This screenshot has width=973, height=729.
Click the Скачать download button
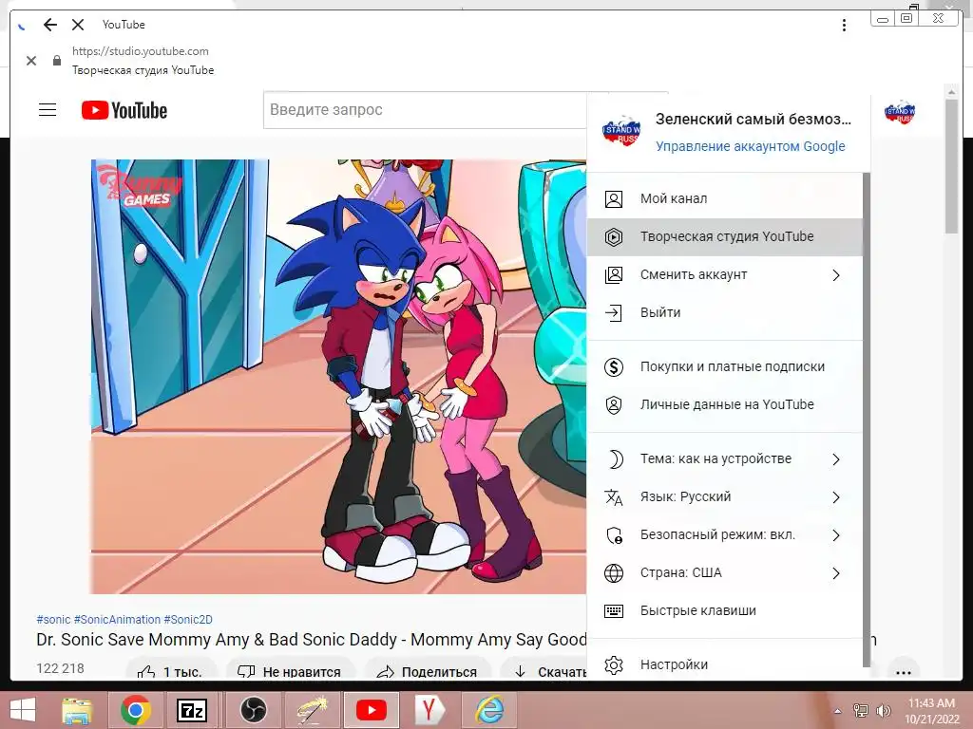coord(544,671)
